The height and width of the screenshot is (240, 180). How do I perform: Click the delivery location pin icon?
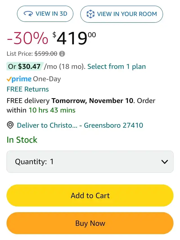10,125
